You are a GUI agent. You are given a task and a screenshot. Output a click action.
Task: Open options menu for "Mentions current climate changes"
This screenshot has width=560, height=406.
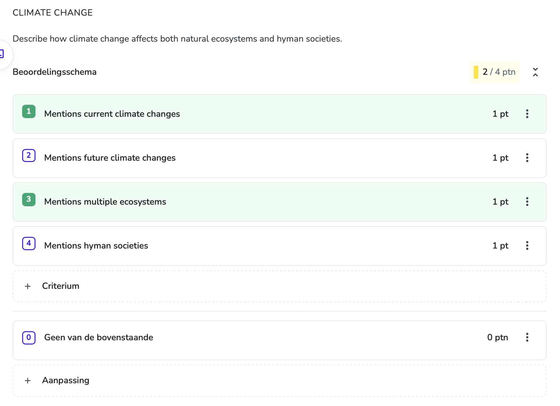[527, 114]
